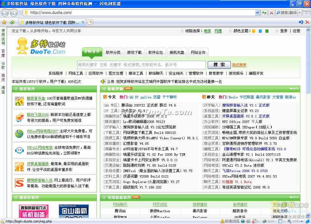This screenshot has height=224, width=311.
Task: Click the blue undo closed tab icon
Action: (301, 22)
